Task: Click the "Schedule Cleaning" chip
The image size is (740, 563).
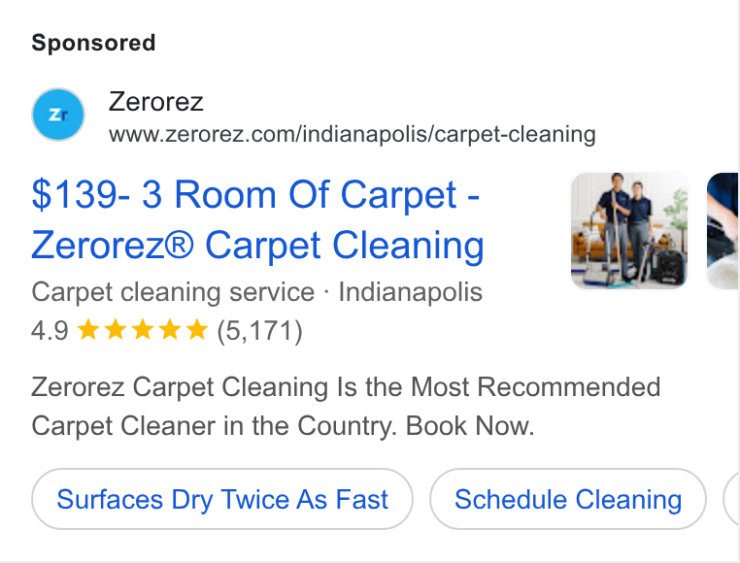Action: 568,499
